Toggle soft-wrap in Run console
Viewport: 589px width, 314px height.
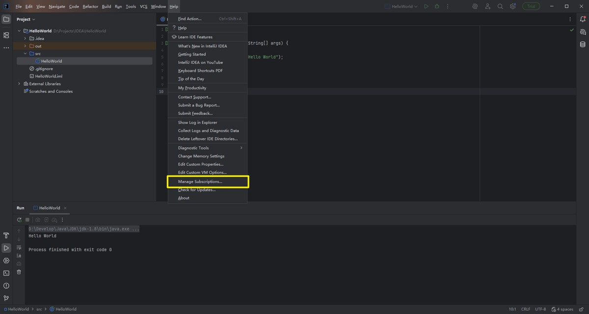tap(19, 247)
